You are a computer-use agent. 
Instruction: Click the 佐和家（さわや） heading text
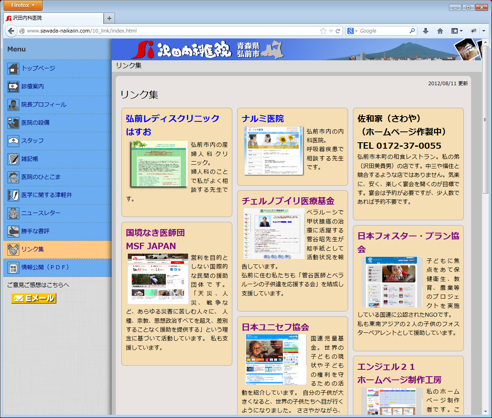tap(389, 119)
